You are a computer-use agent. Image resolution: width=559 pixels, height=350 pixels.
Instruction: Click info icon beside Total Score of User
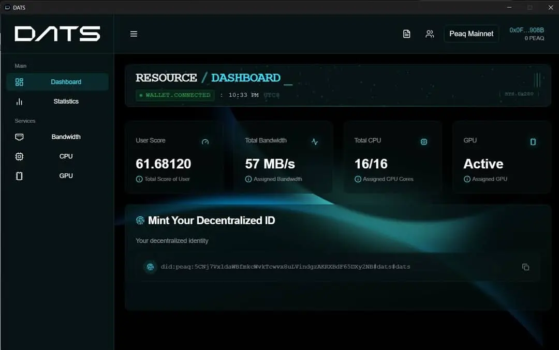[x=139, y=179]
